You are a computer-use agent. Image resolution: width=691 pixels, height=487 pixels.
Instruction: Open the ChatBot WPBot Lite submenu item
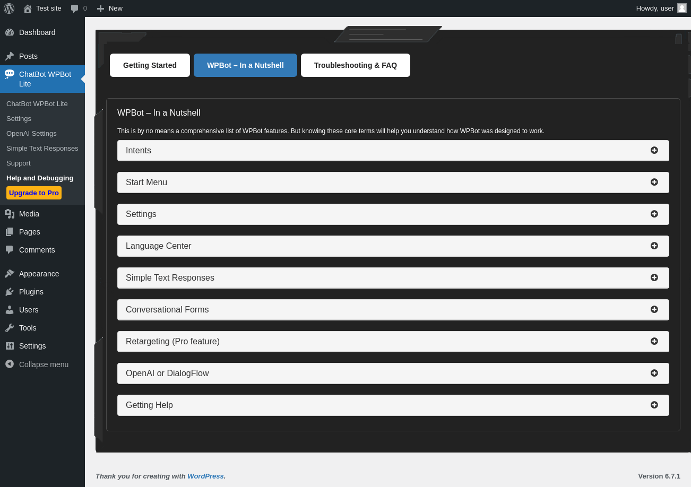coord(37,103)
